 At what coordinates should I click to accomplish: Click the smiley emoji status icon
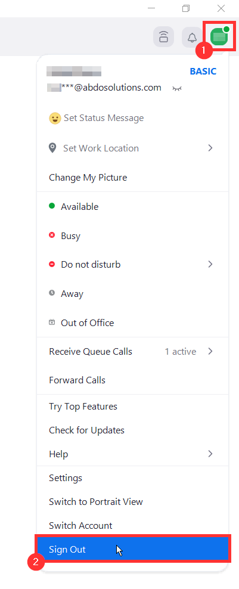click(x=55, y=118)
